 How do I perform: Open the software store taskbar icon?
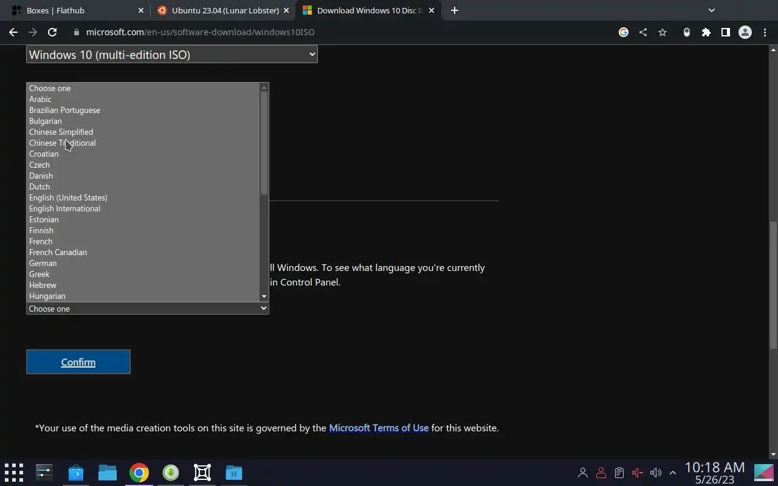tap(76, 473)
